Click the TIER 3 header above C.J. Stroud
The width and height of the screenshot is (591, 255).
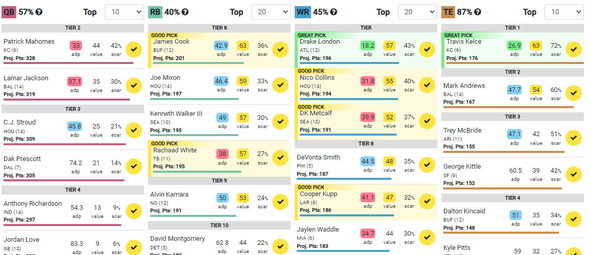(x=73, y=109)
